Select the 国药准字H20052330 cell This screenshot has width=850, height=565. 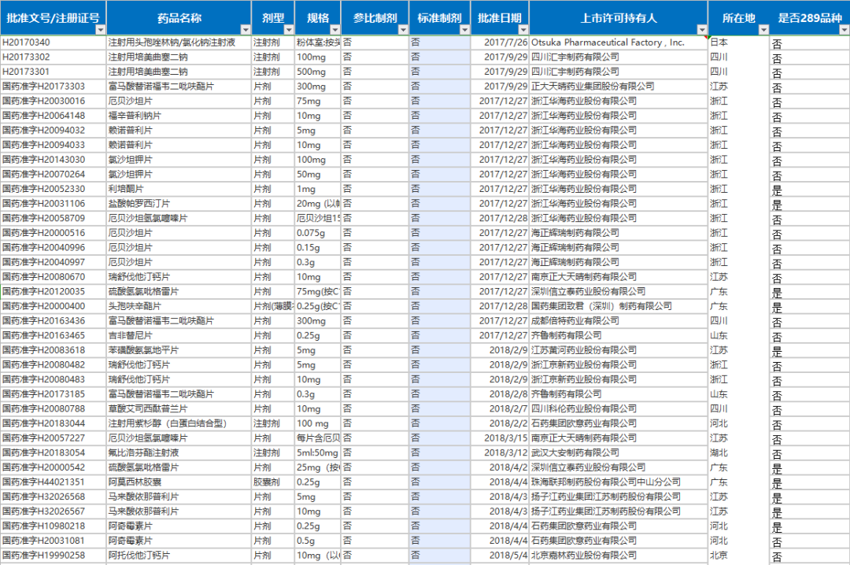coord(54,189)
